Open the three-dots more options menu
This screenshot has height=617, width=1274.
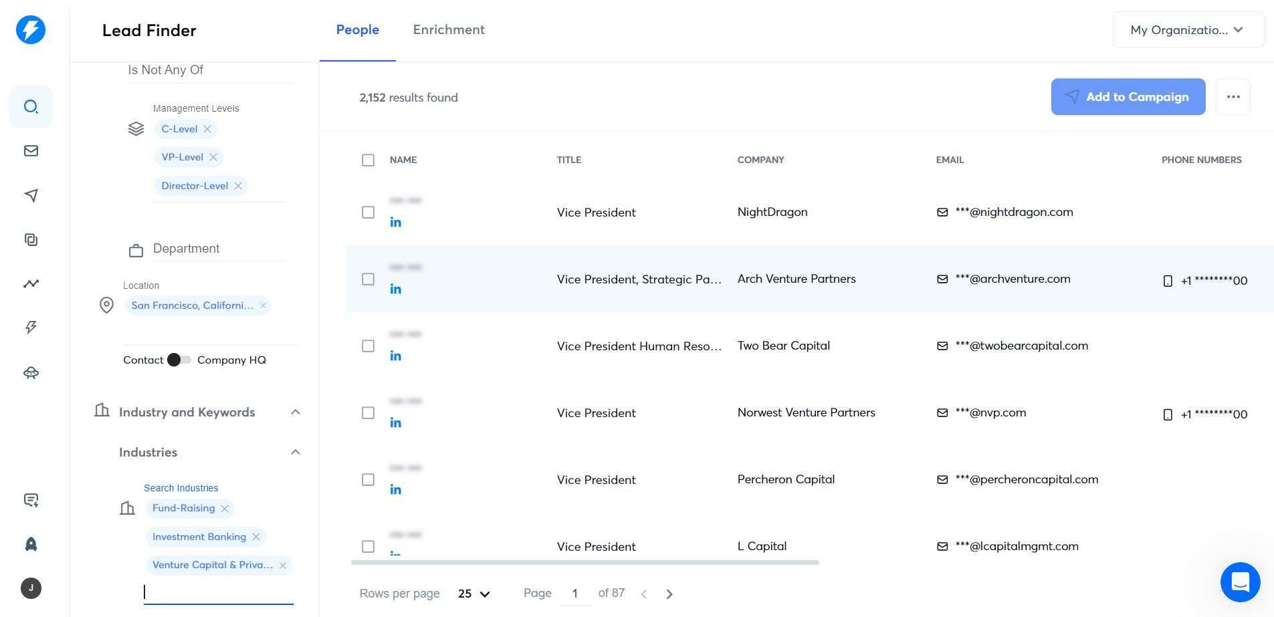pos(1233,97)
